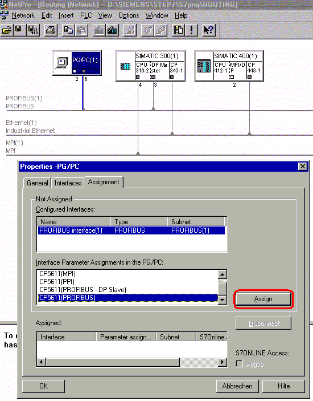The height and width of the screenshot is (401, 313).
Task: Select the SIMATIC 300(1) rack icon
Action: coord(125,66)
